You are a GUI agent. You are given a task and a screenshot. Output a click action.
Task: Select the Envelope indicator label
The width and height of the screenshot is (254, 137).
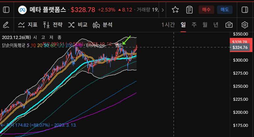(95, 45)
